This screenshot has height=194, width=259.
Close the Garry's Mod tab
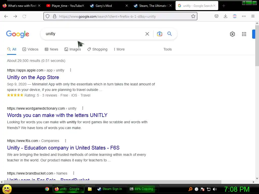[127, 6]
